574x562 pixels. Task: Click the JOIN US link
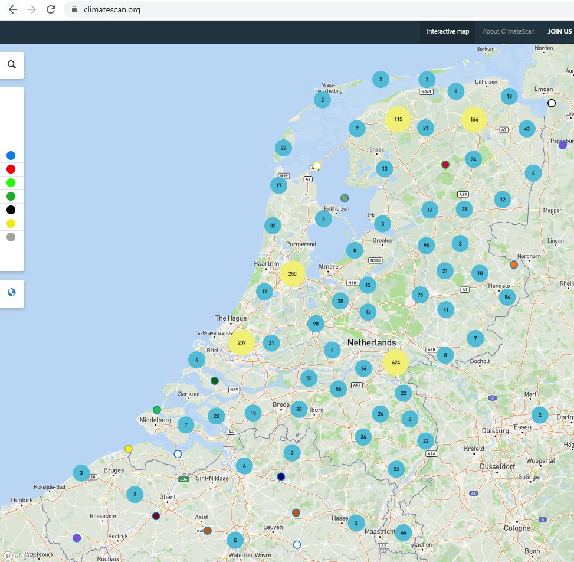pyautogui.click(x=559, y=31)
